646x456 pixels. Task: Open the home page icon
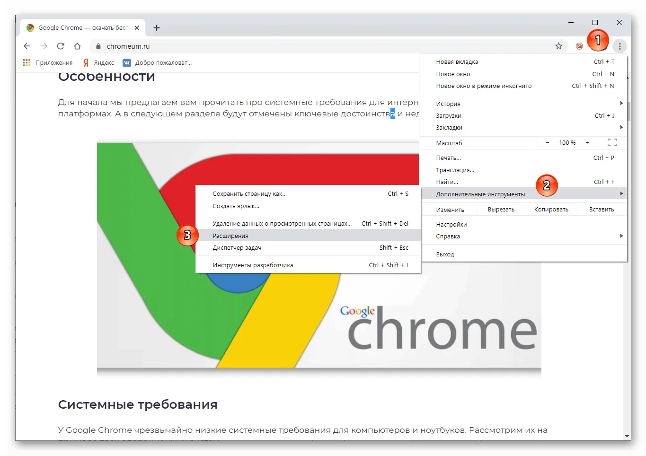click(77, 46)
